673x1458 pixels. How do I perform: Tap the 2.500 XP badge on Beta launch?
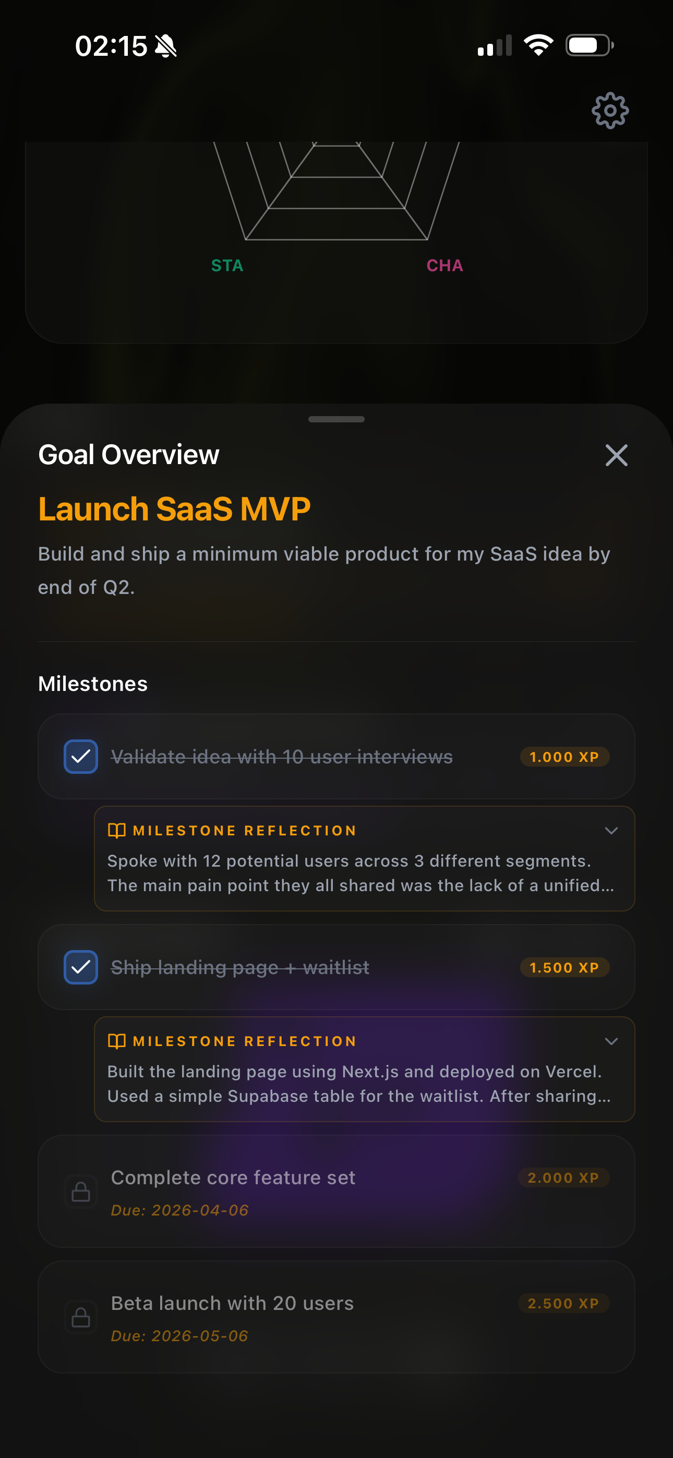click(563, 1304)
